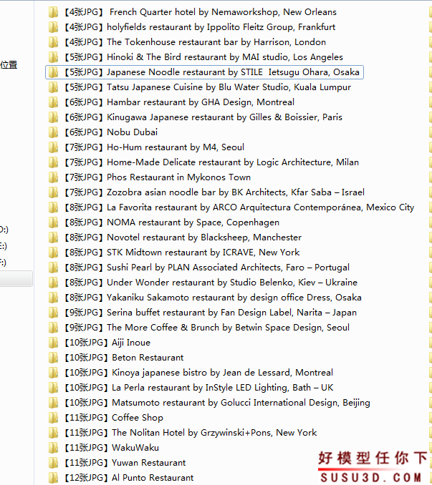Click folder icon for Hinoki & The Bird
432x485 pixels.
coord(53,57)
